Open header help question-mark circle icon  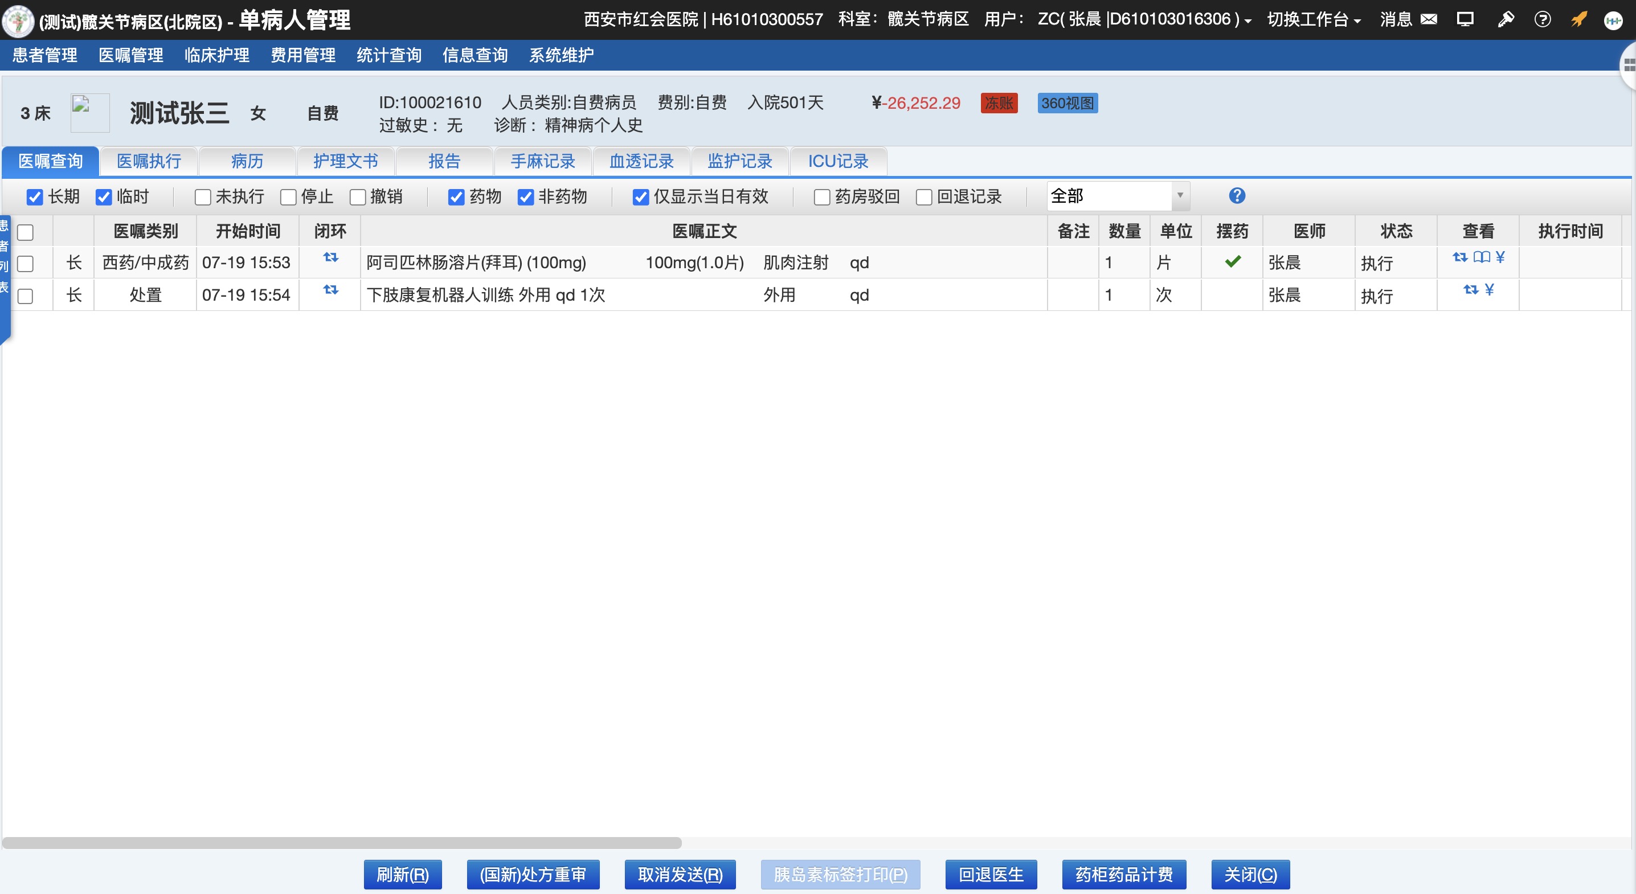click(1543, 19)
